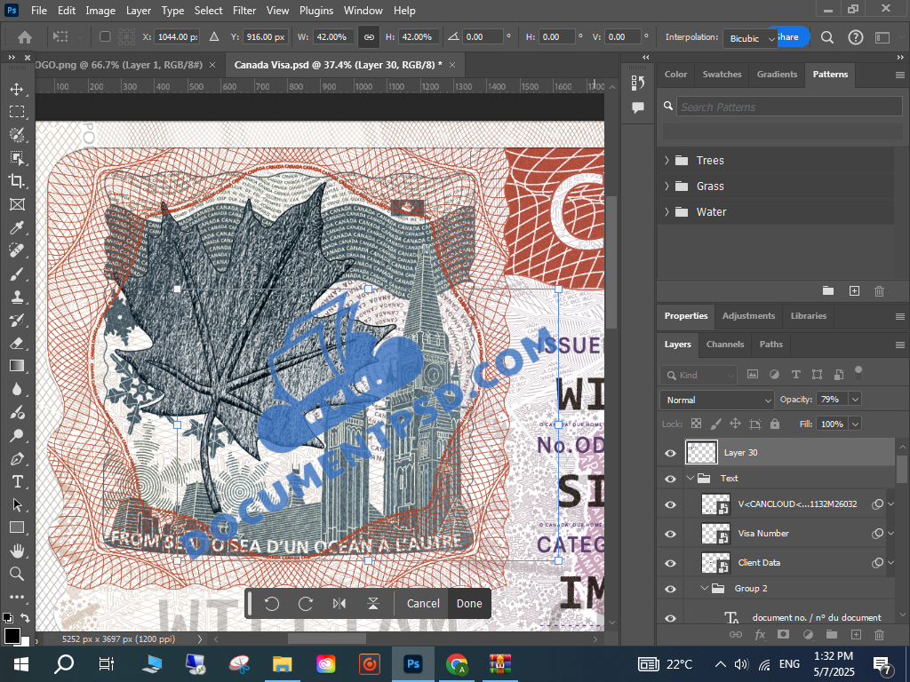Screen dimensions: 910x682
Task: Switch to the Adjustments tab
Action: click(748, 315)
